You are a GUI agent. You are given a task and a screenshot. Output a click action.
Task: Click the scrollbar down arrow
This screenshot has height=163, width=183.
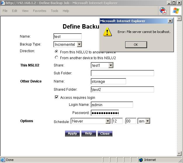point(179,154)
